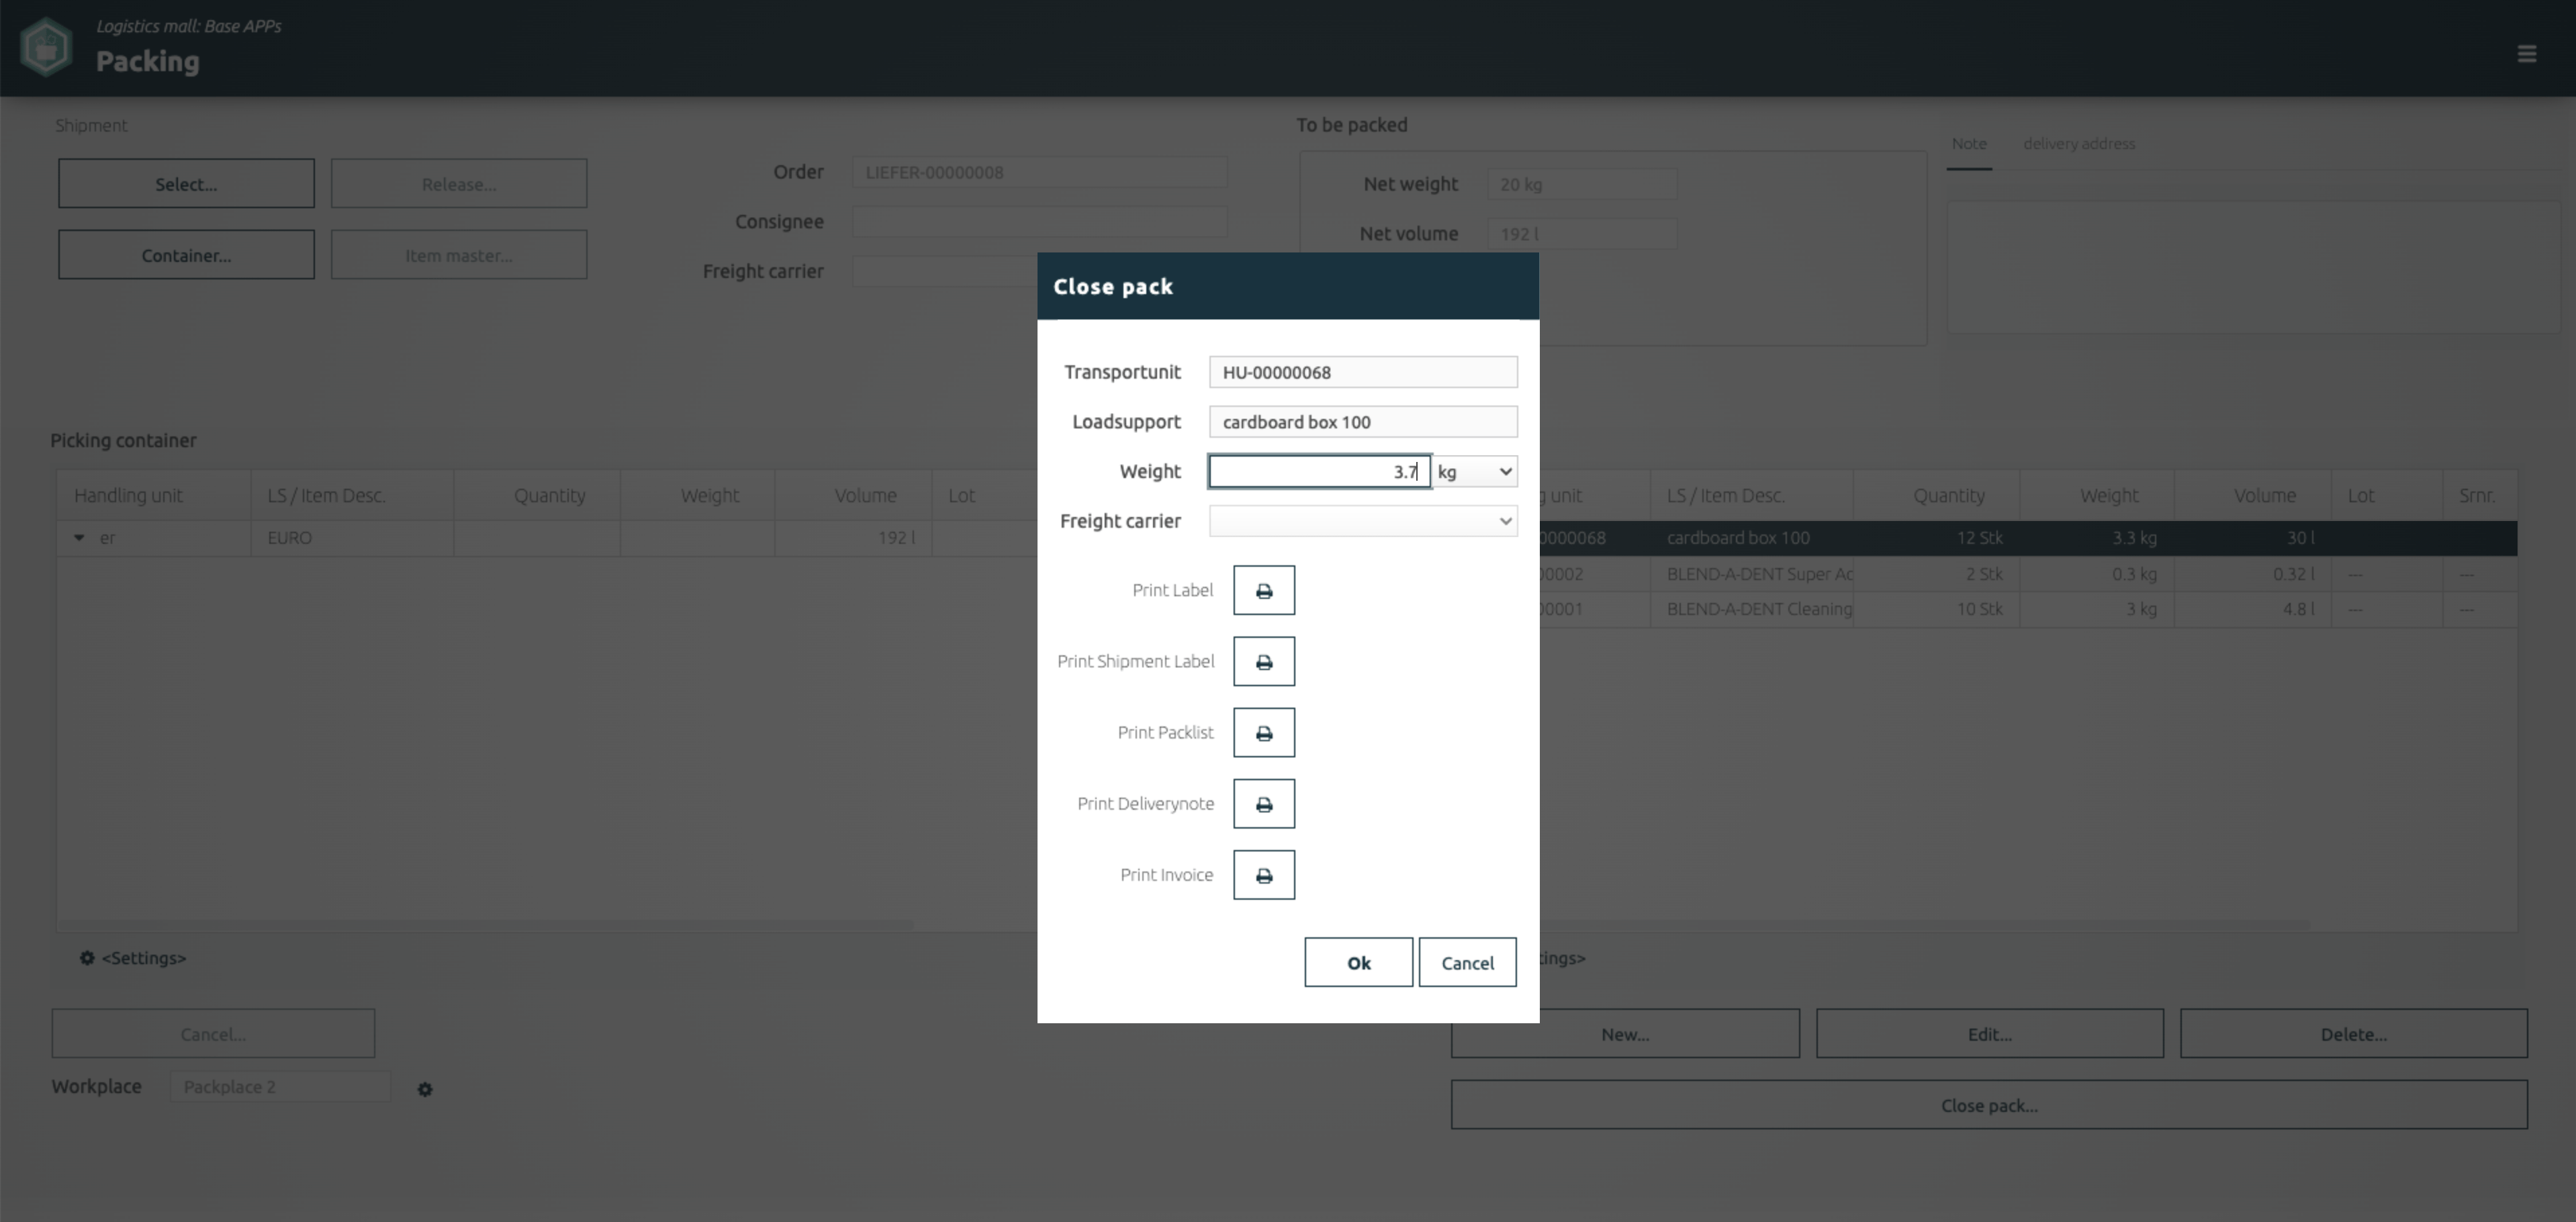
Task: Click the Srnr. column header
Action: [2479, 496]
